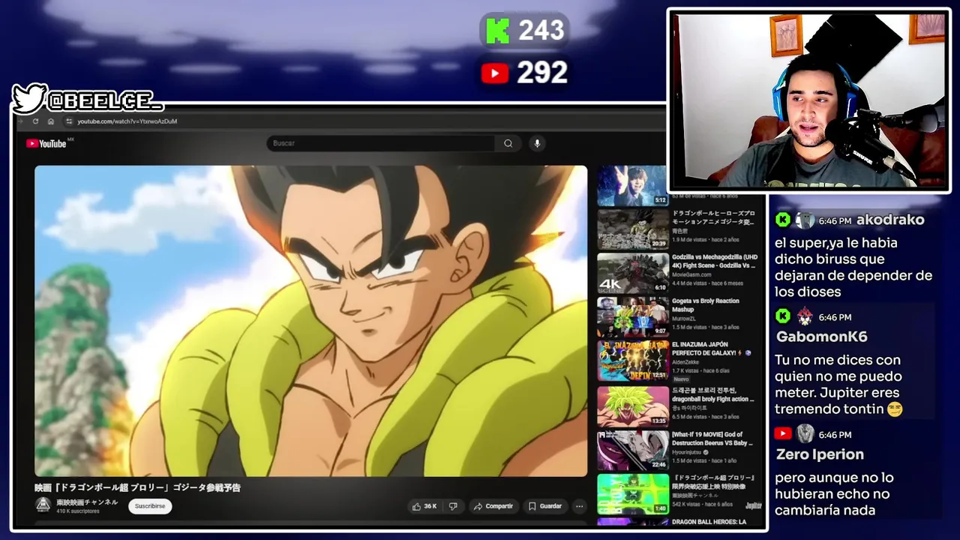
Task: Click the Nuevo badge under AidenZekke video
Action: 681,379
